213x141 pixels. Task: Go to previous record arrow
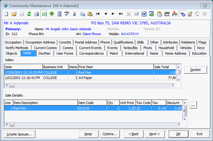tap(105, 14)
